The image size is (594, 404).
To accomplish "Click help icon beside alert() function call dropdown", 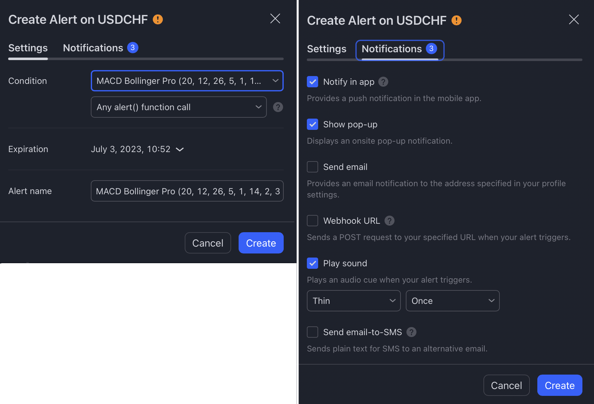I will pyautogui.click(x=278, y=107).
